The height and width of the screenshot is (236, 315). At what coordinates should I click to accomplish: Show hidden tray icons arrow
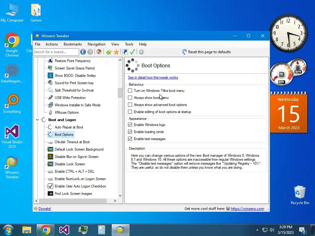tap(257, 230)
